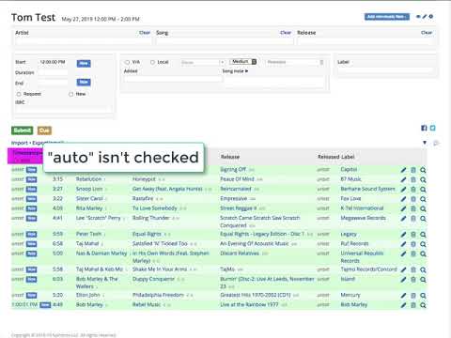The image size is (451, 338).
Task: Click the blue button in page header
Action: (387, 17)
